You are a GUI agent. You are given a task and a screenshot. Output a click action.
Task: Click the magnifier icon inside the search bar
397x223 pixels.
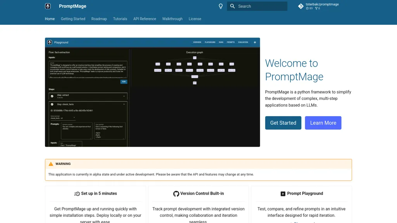(x=232, y=6)
